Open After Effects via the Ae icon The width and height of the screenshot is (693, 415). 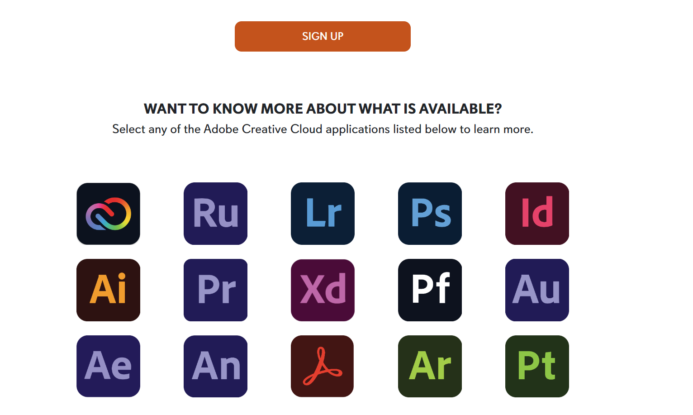pyautogui.click(x=109, y=366)
